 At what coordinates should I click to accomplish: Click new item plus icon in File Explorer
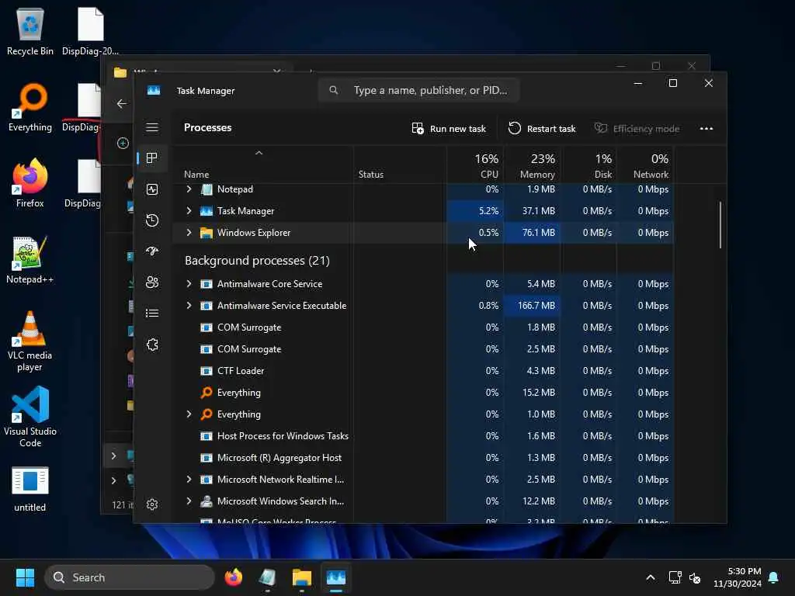pos(123,144)
